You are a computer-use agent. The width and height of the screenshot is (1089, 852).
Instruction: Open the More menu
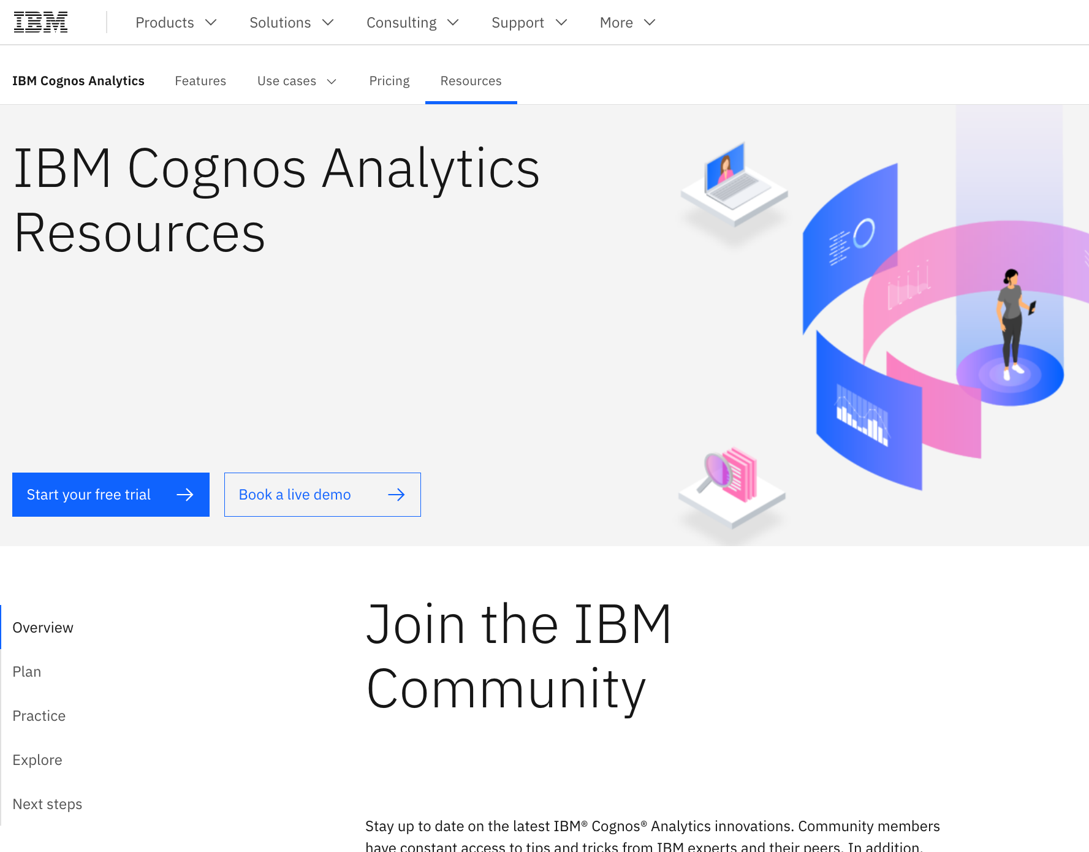pos(628,23)
